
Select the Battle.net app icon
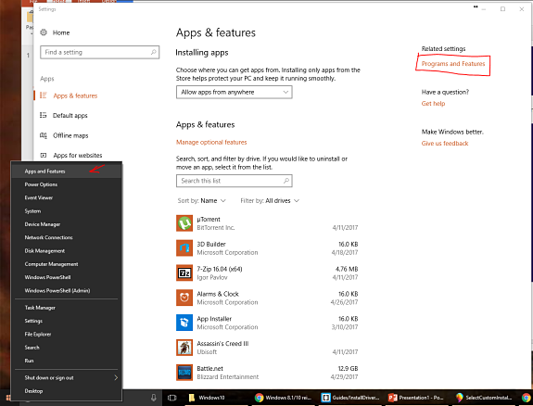[x=184, y=373]
